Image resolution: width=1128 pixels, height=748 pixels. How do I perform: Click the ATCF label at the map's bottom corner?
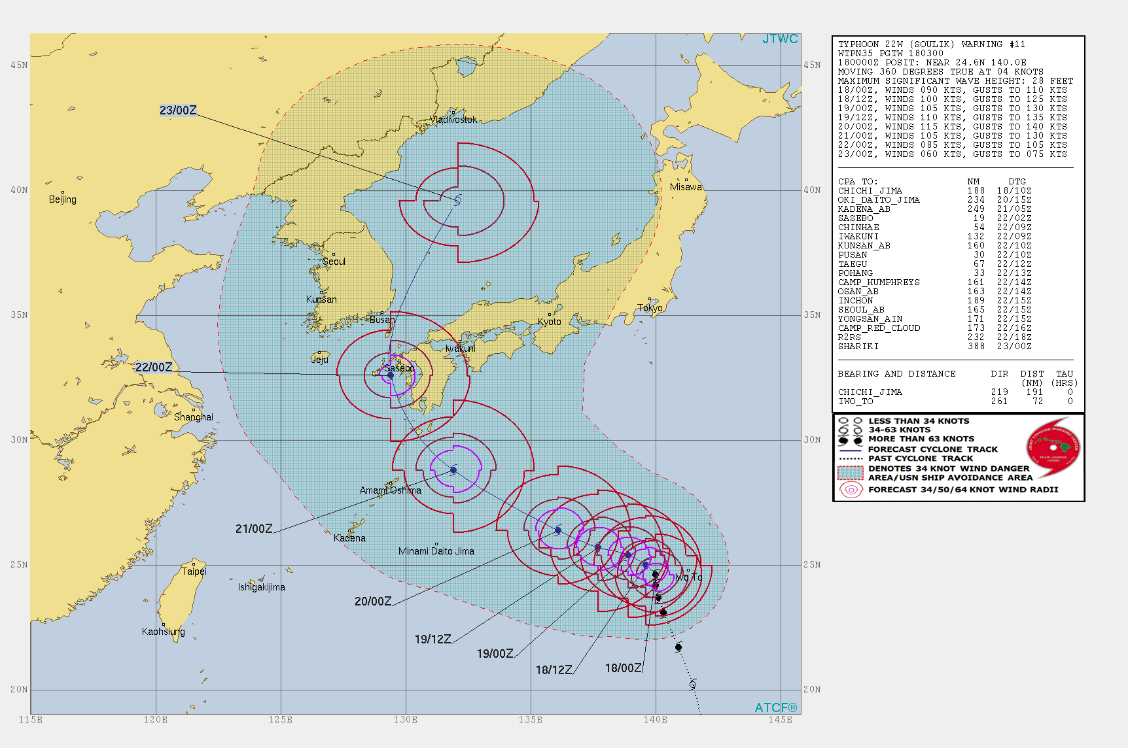point(776,708)
